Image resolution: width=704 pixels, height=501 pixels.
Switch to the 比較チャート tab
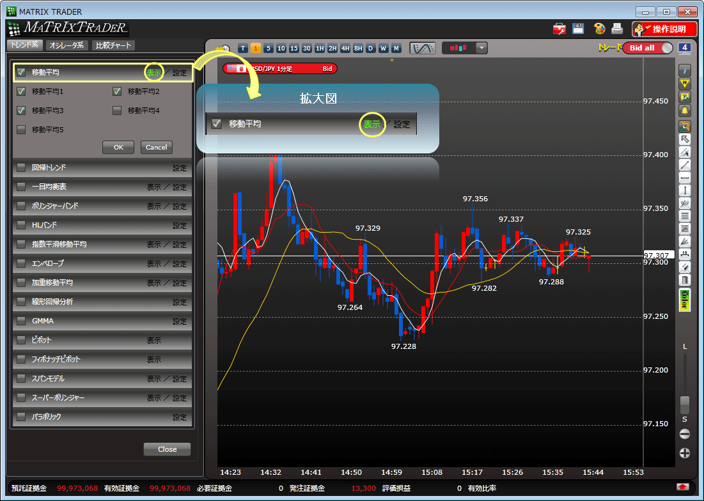[113, 45]
